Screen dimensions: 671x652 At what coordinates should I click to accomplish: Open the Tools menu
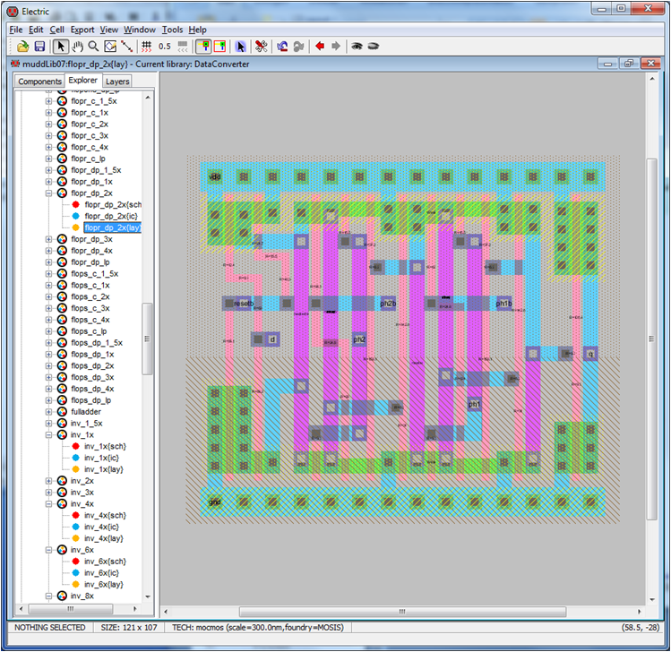point(173,30)
